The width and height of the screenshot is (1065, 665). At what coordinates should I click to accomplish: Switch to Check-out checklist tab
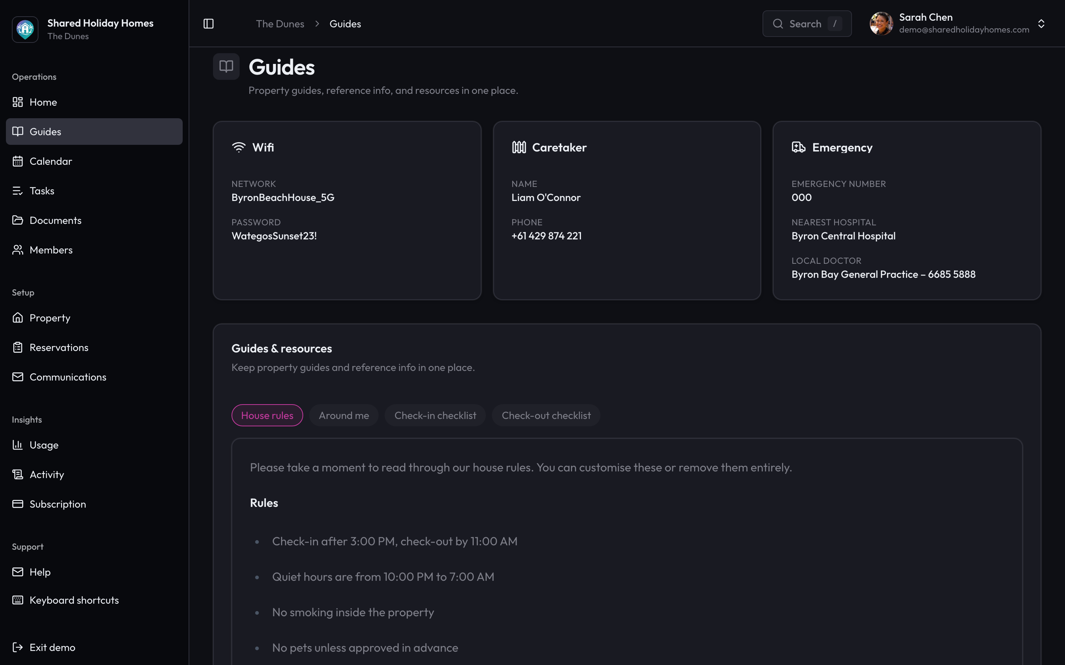(546, 415)
